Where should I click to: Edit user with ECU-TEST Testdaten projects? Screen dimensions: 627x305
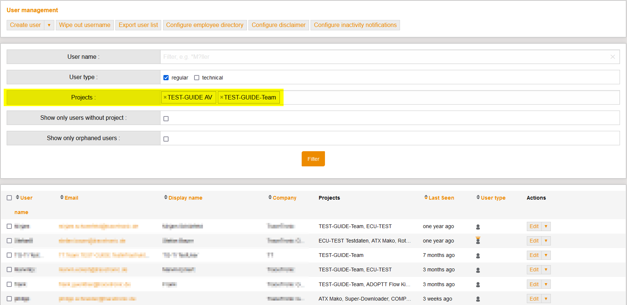click(x=534, y=241)
